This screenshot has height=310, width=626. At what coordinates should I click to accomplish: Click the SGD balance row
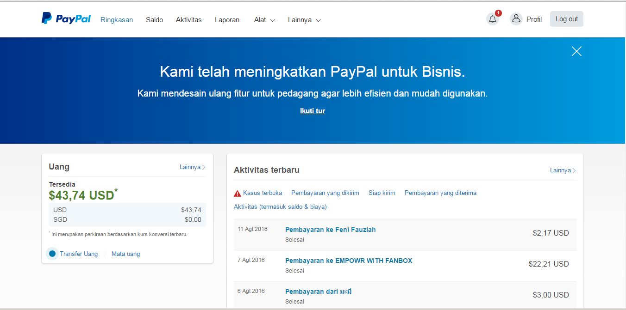127,219
